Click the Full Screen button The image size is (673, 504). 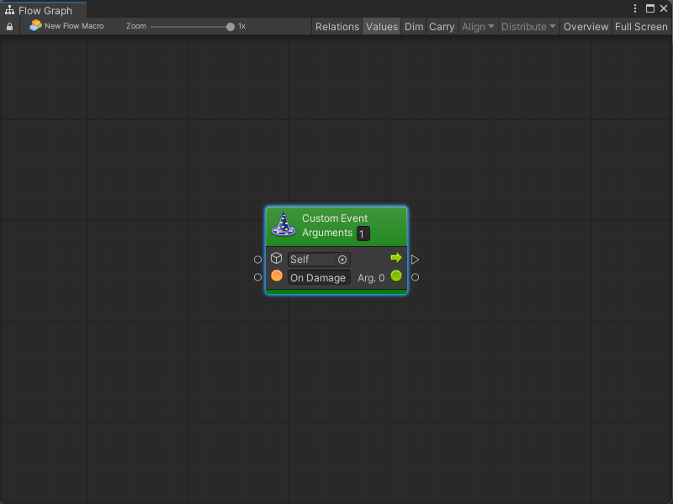641,27
